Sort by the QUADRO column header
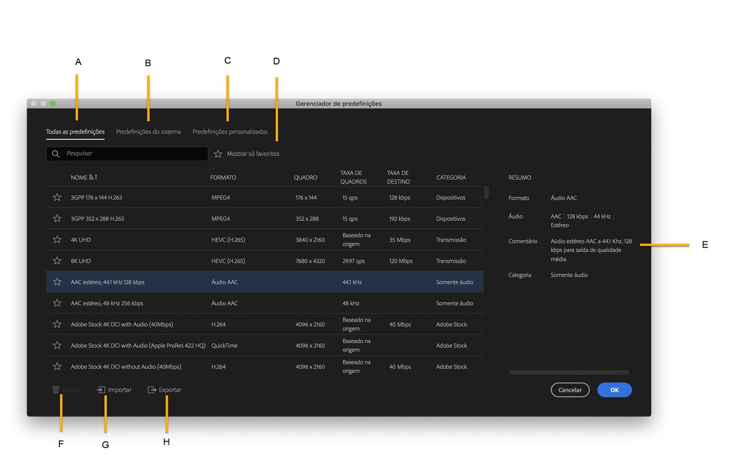Image resolution: width=742 pixels, height=457 pixels. pyautogui.click(x=306, y=177)
